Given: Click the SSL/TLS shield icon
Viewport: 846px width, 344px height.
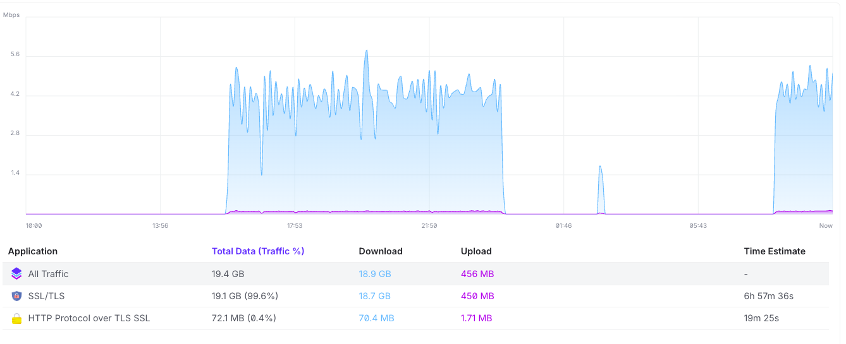Looking at the screenshot, I should point(16,296).
